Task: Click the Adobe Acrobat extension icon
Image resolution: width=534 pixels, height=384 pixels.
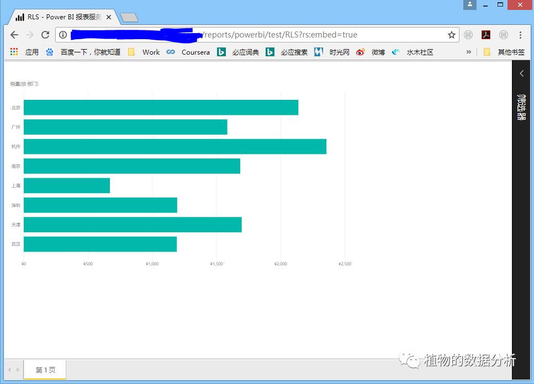Action: pyautogui.click(x=486, y=35)
